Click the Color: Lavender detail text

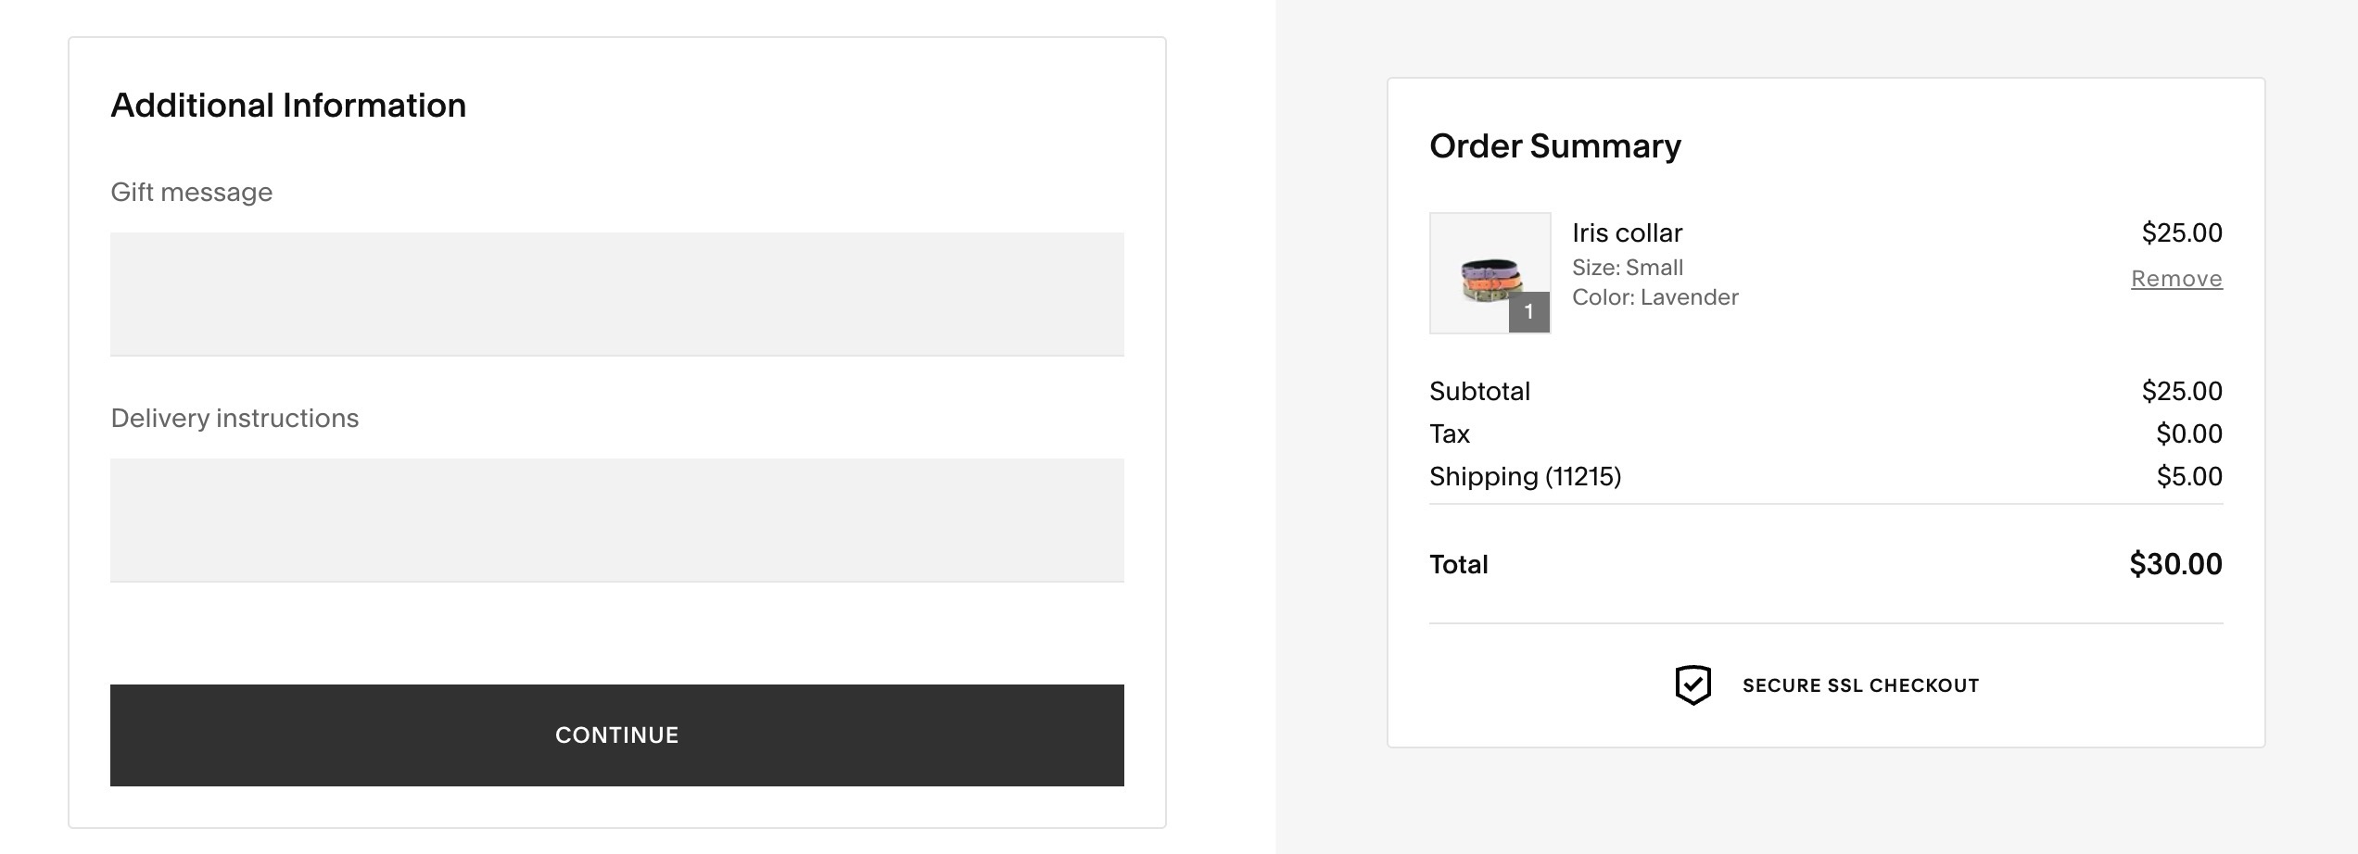point(1655,296)
